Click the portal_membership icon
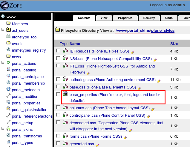Screen dimensions: 190x147 tap(8, 82)
